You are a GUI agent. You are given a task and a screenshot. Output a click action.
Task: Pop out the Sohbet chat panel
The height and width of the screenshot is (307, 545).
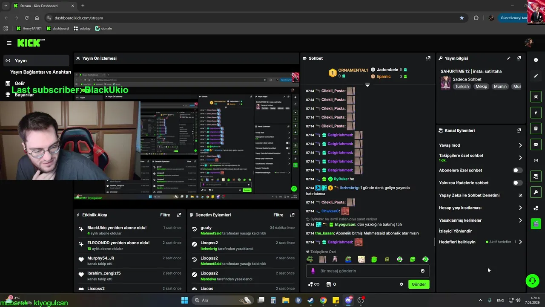coord(428,58)
